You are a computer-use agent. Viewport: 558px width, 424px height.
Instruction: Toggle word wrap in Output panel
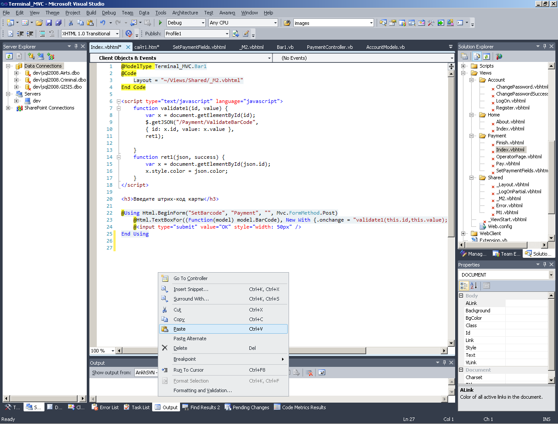pyautogui.click(x=322, y=373)
